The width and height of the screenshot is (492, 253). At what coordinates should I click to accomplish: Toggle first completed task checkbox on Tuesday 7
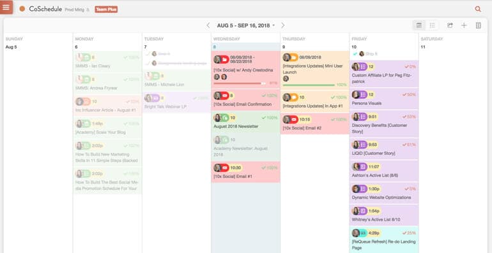148,54
